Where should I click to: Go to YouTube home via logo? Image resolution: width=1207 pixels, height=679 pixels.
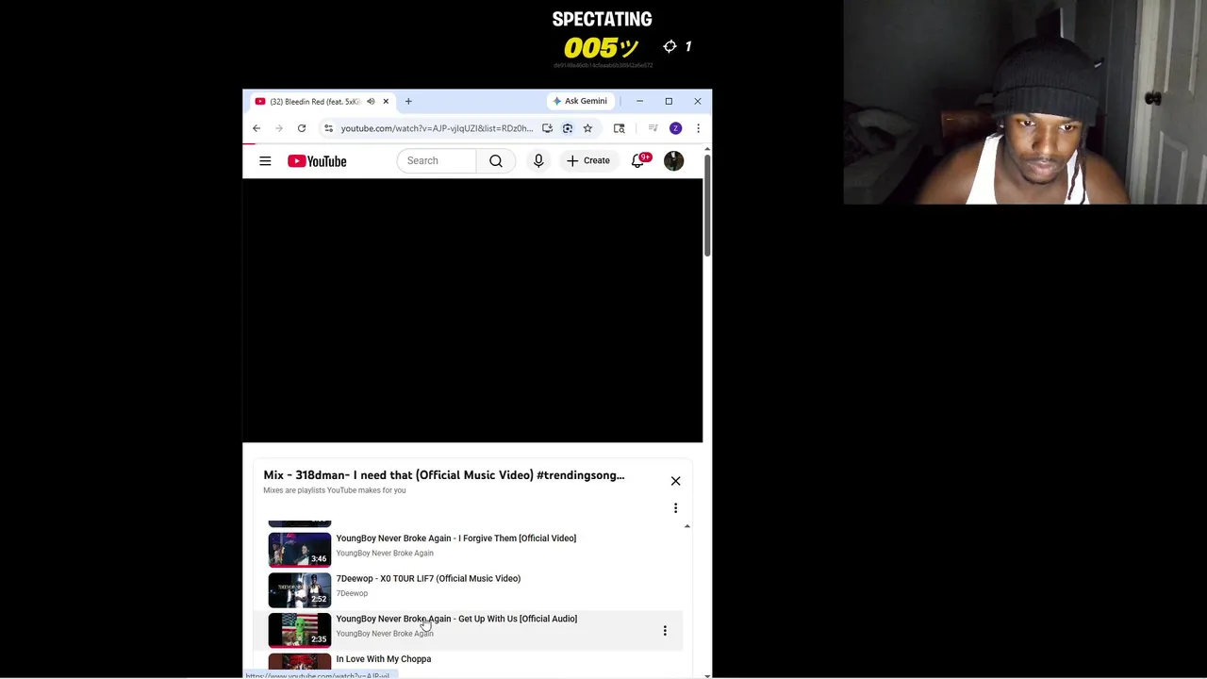(317, 161)
